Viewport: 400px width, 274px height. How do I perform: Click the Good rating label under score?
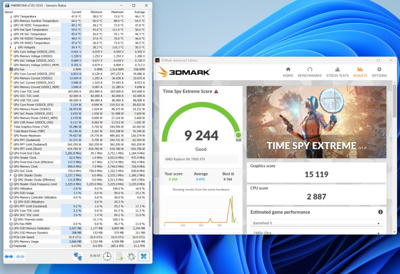[201, 149]
